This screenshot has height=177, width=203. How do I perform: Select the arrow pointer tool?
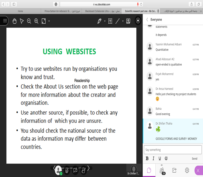(22, 21)
